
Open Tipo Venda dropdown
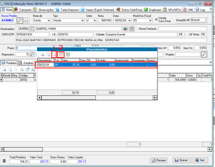tap(83, 21)
